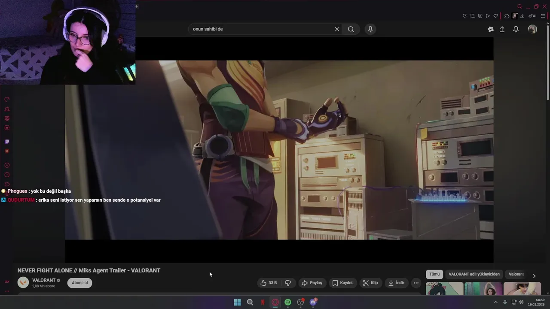The width and height of the screenshot is (550, 309).
Task: Open history clock icon in sidebar
Action: pos(7,175)
